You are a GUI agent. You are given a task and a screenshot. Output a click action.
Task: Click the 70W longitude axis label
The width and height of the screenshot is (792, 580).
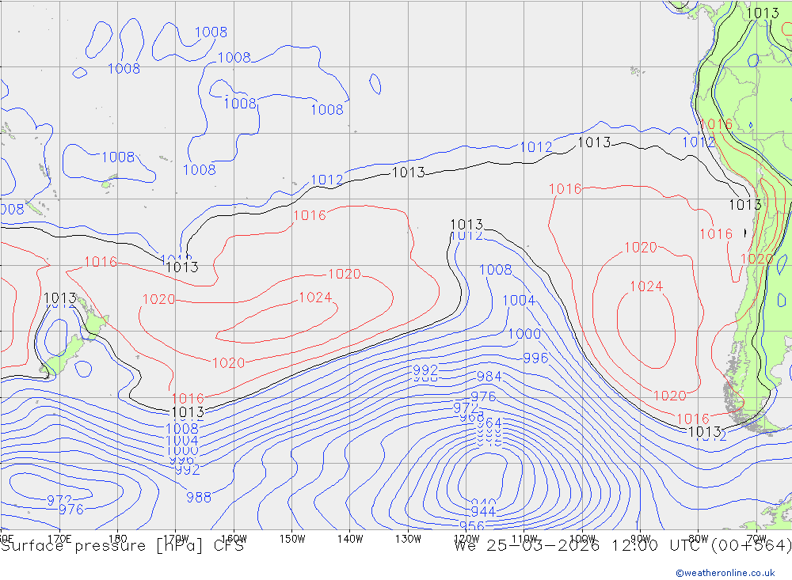pos(756,539)
